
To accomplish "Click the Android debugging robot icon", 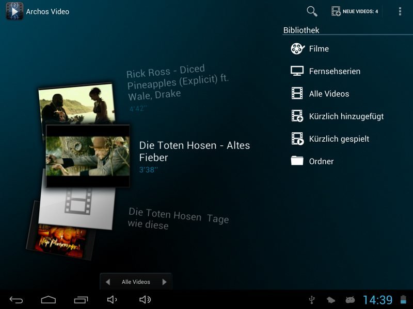I will 350,300.
